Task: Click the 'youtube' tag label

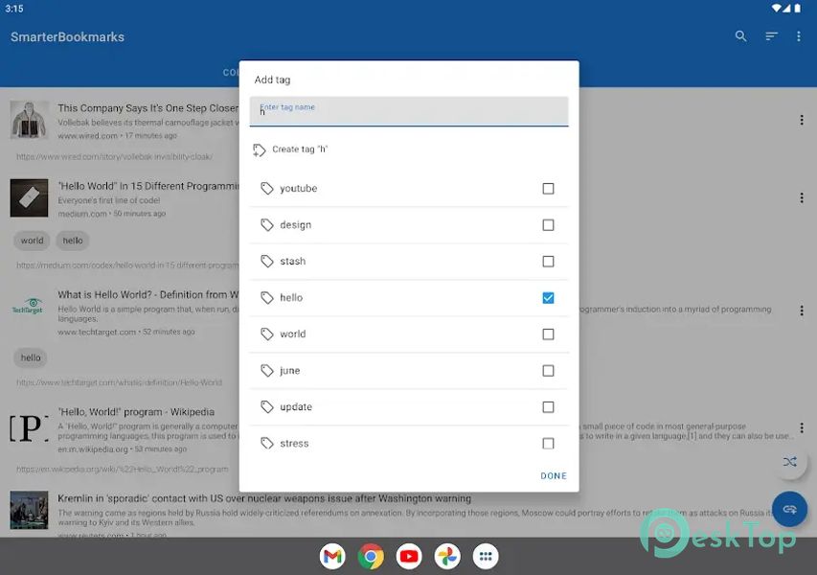Action: tap(299, 188)
